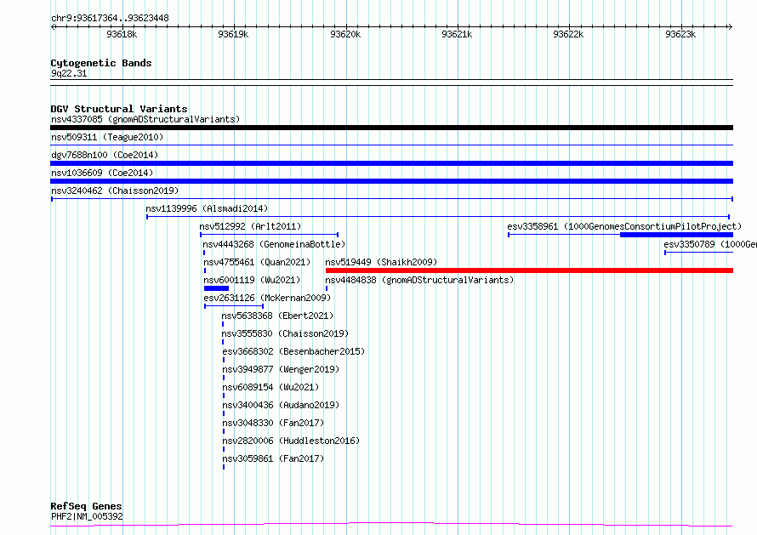Click the esv3358961 1000GenomesConsortiumPilotProject label
This screenshot has height=535, width=757.
click(624, 226)
